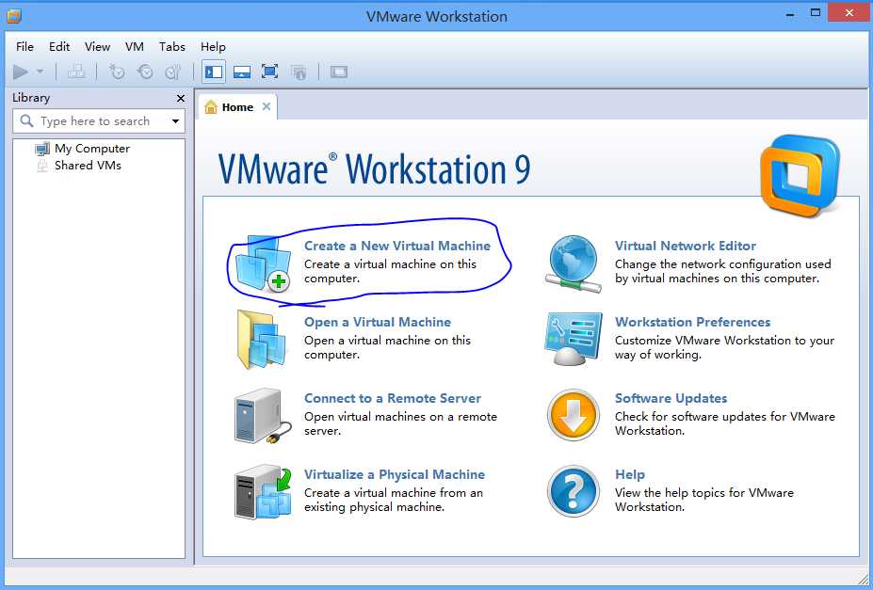Enter full screen mode from the toolbar
Screen dimensions: 873x590
click(x=270, y=72)
